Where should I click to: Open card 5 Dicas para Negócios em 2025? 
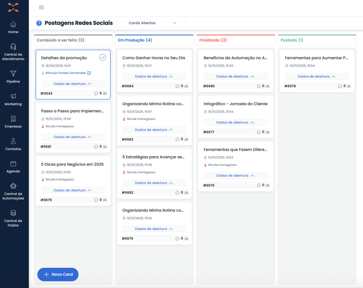click(x=72, y=164)
